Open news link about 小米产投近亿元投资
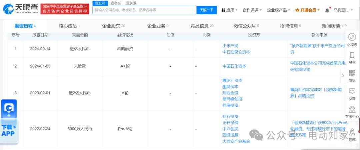This screenshot has width=360, height=150. [x=318, y=49]
